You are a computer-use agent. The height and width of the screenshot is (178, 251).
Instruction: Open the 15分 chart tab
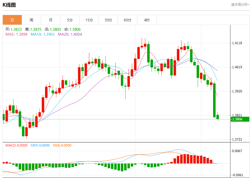tap(89, 20)
